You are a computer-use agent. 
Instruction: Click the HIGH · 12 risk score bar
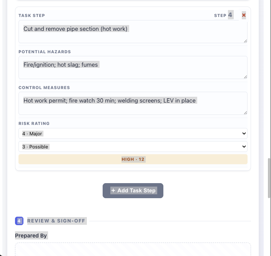coord(133,159)
